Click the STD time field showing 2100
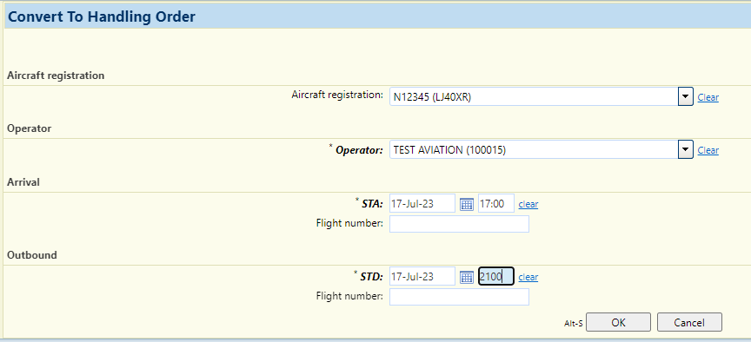Viewport: 751px width, 342px height. (x=496, y=276)
